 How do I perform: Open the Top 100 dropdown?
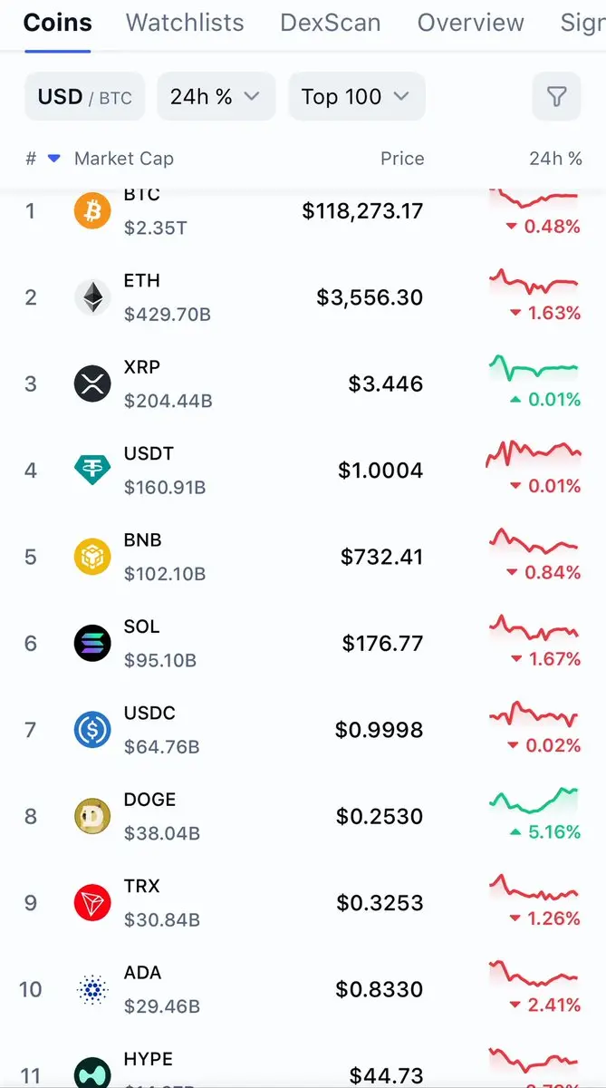point(357,97)
